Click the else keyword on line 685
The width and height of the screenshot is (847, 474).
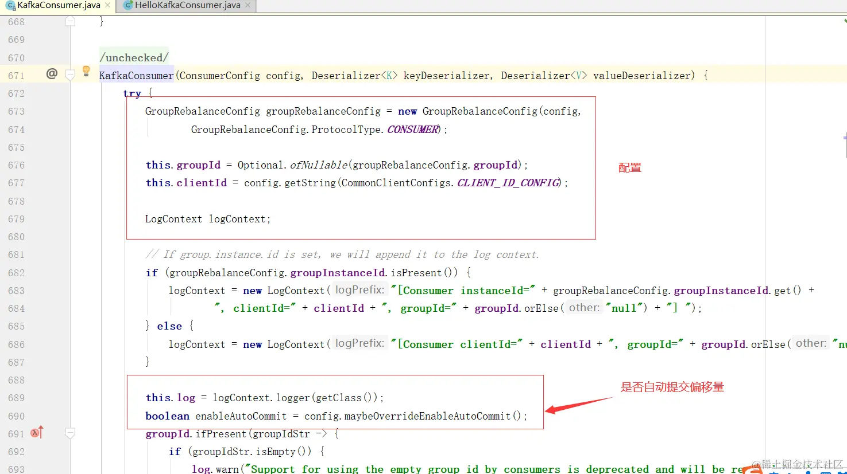pyautogui.click(x=169, y=326)
